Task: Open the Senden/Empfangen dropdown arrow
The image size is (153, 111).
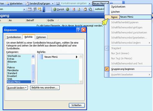Action: tap(53, 4)
